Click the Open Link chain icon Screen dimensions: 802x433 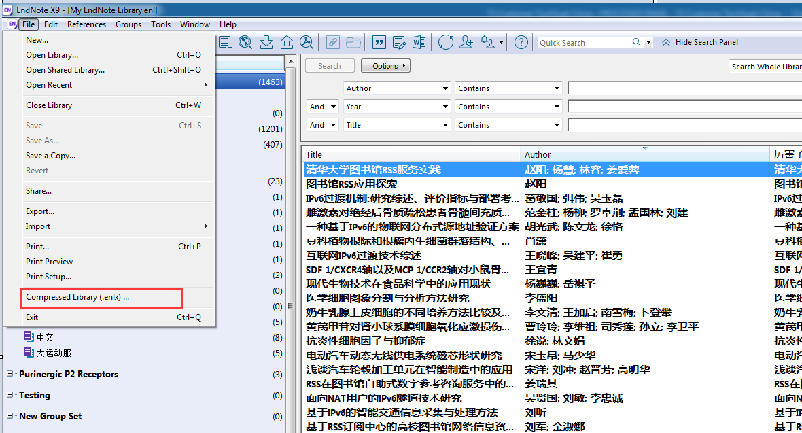pyautogui.click(x=333, y=42)
